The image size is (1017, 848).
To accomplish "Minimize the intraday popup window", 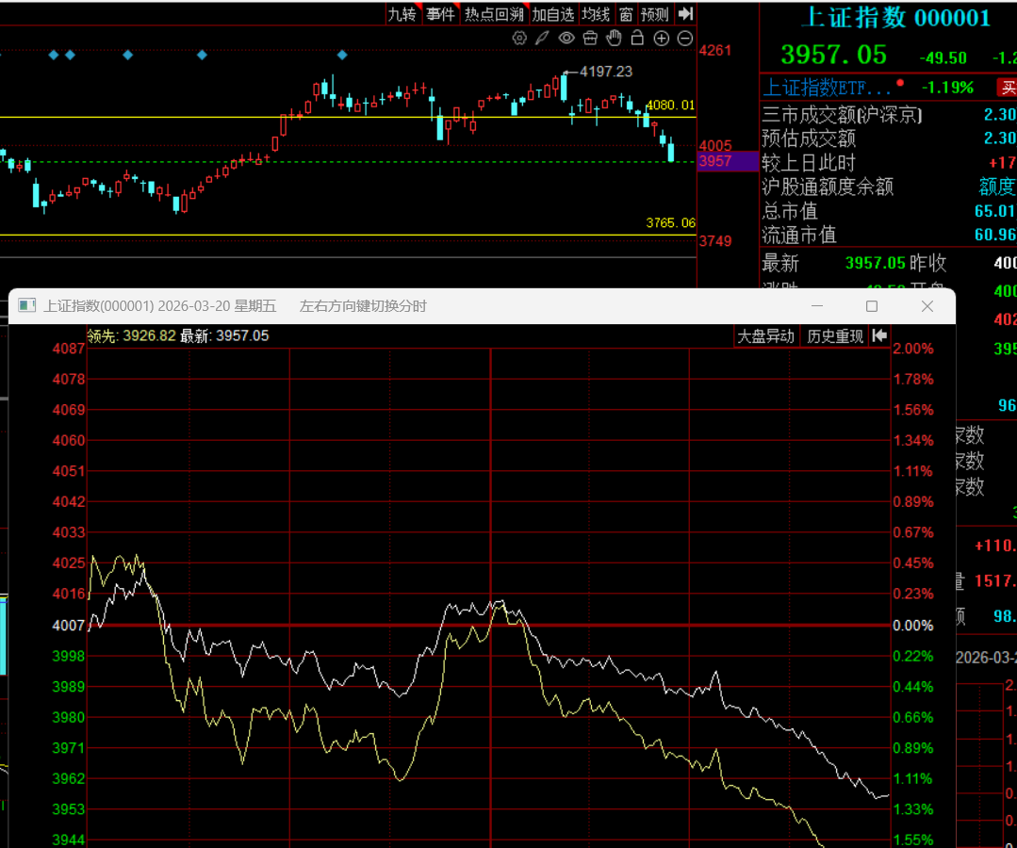I will tap(817, 306).
